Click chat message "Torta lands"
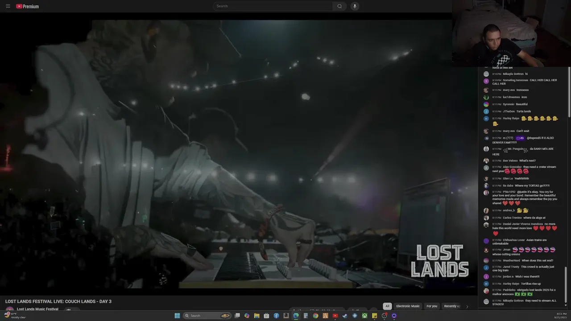 (524, 111)
